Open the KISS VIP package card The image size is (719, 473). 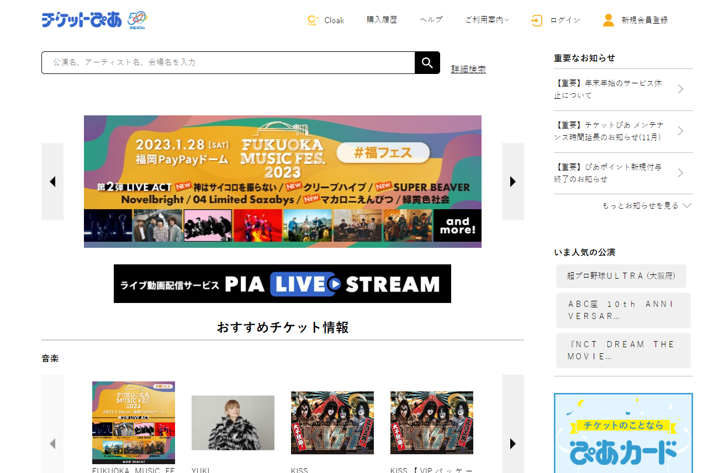click(432, 423)
